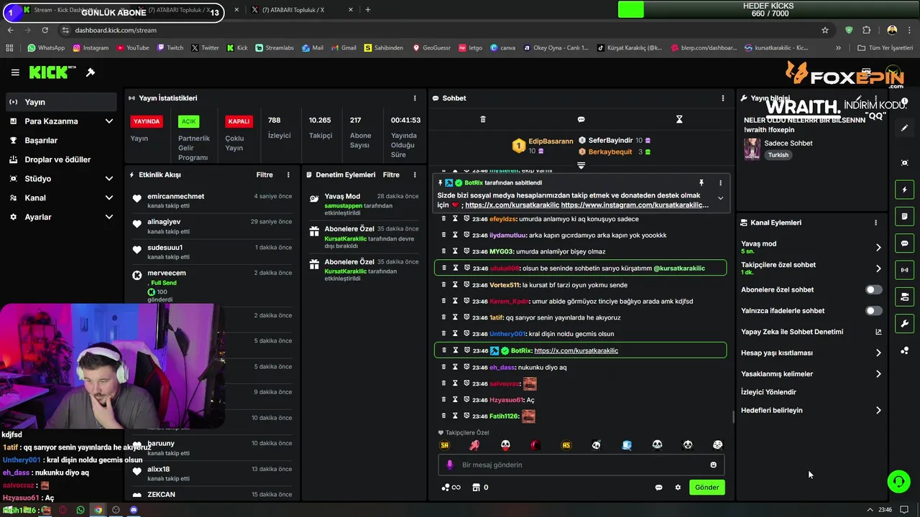Click the KAPALI Çoklu Yayın status badge
This screenshot has height=517, width=920.
239,121
